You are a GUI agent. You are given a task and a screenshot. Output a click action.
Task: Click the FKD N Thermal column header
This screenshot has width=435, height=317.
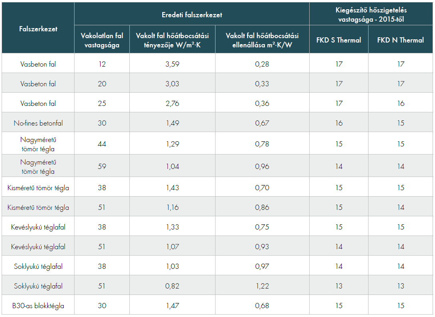401,40
